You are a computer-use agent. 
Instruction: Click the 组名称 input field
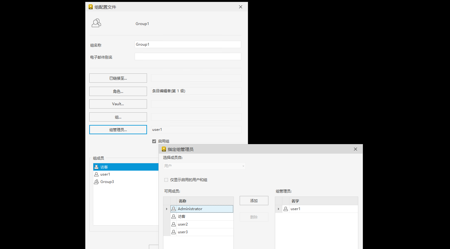pyautogui.click(x=188, y=44)
